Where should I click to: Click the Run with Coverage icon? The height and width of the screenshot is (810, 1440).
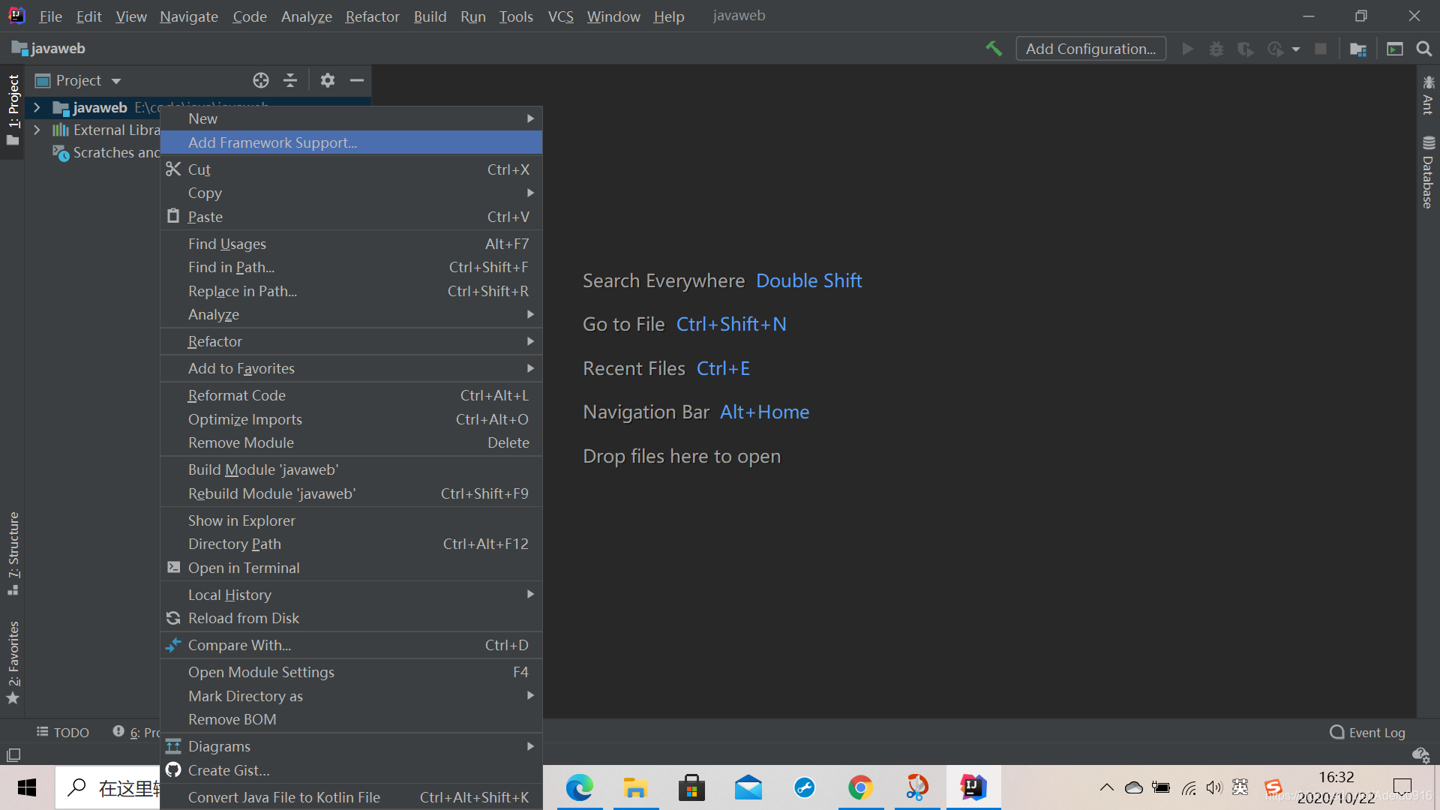point(1245,49)
